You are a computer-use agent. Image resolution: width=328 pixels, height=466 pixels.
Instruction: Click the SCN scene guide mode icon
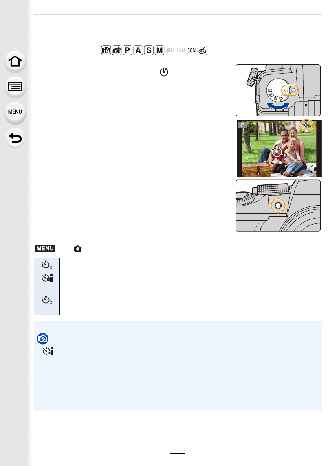coord(192,50)
